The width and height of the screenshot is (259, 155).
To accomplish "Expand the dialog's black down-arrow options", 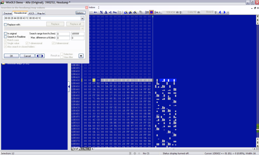I will [81, 56].
